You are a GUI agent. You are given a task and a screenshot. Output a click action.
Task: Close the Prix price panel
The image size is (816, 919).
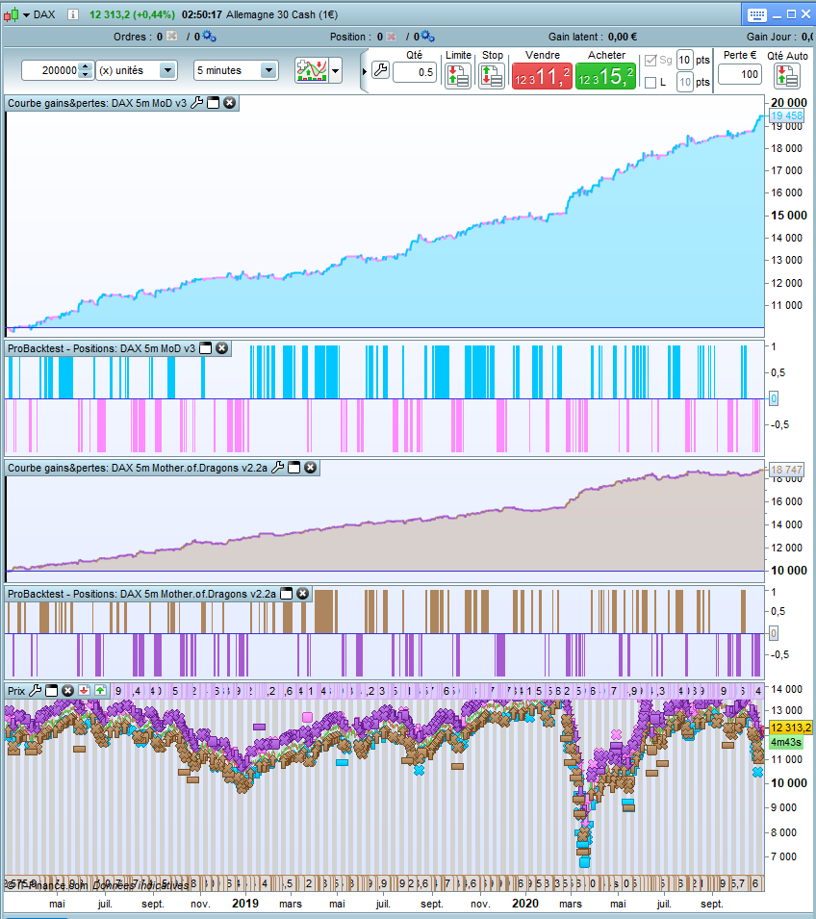[x=68, y=690]
